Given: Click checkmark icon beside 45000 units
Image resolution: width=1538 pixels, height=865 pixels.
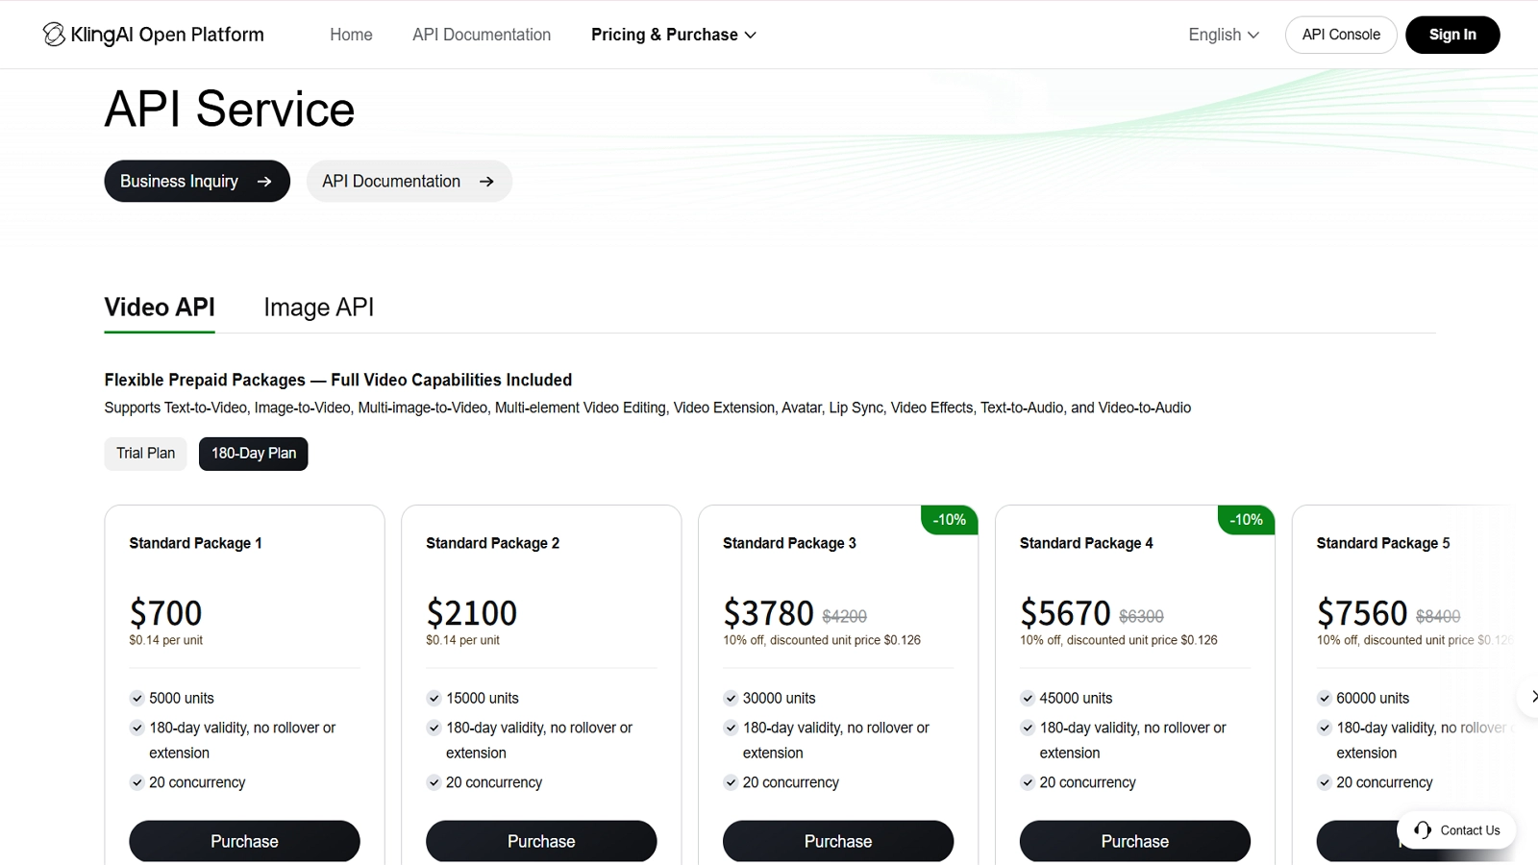Looking at the screenshot, I should [1028, 699].
